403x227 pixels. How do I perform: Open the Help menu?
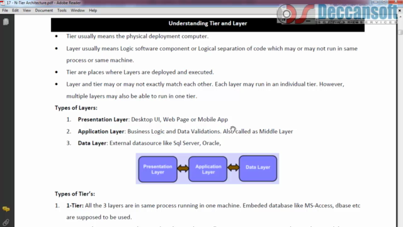tap(93, 11)
